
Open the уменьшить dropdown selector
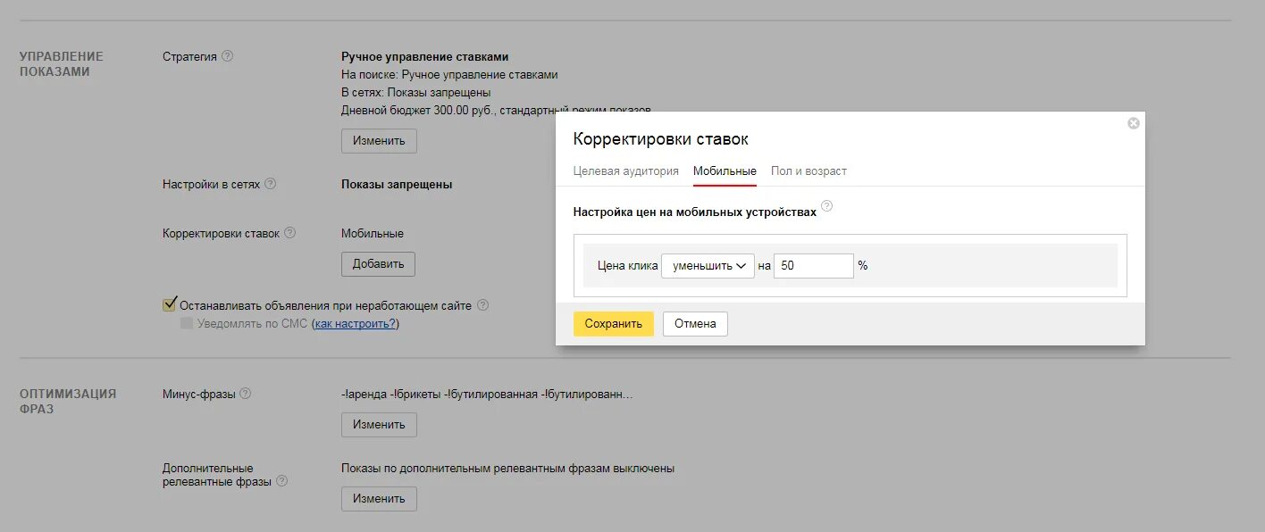click(x=708, y=265)
